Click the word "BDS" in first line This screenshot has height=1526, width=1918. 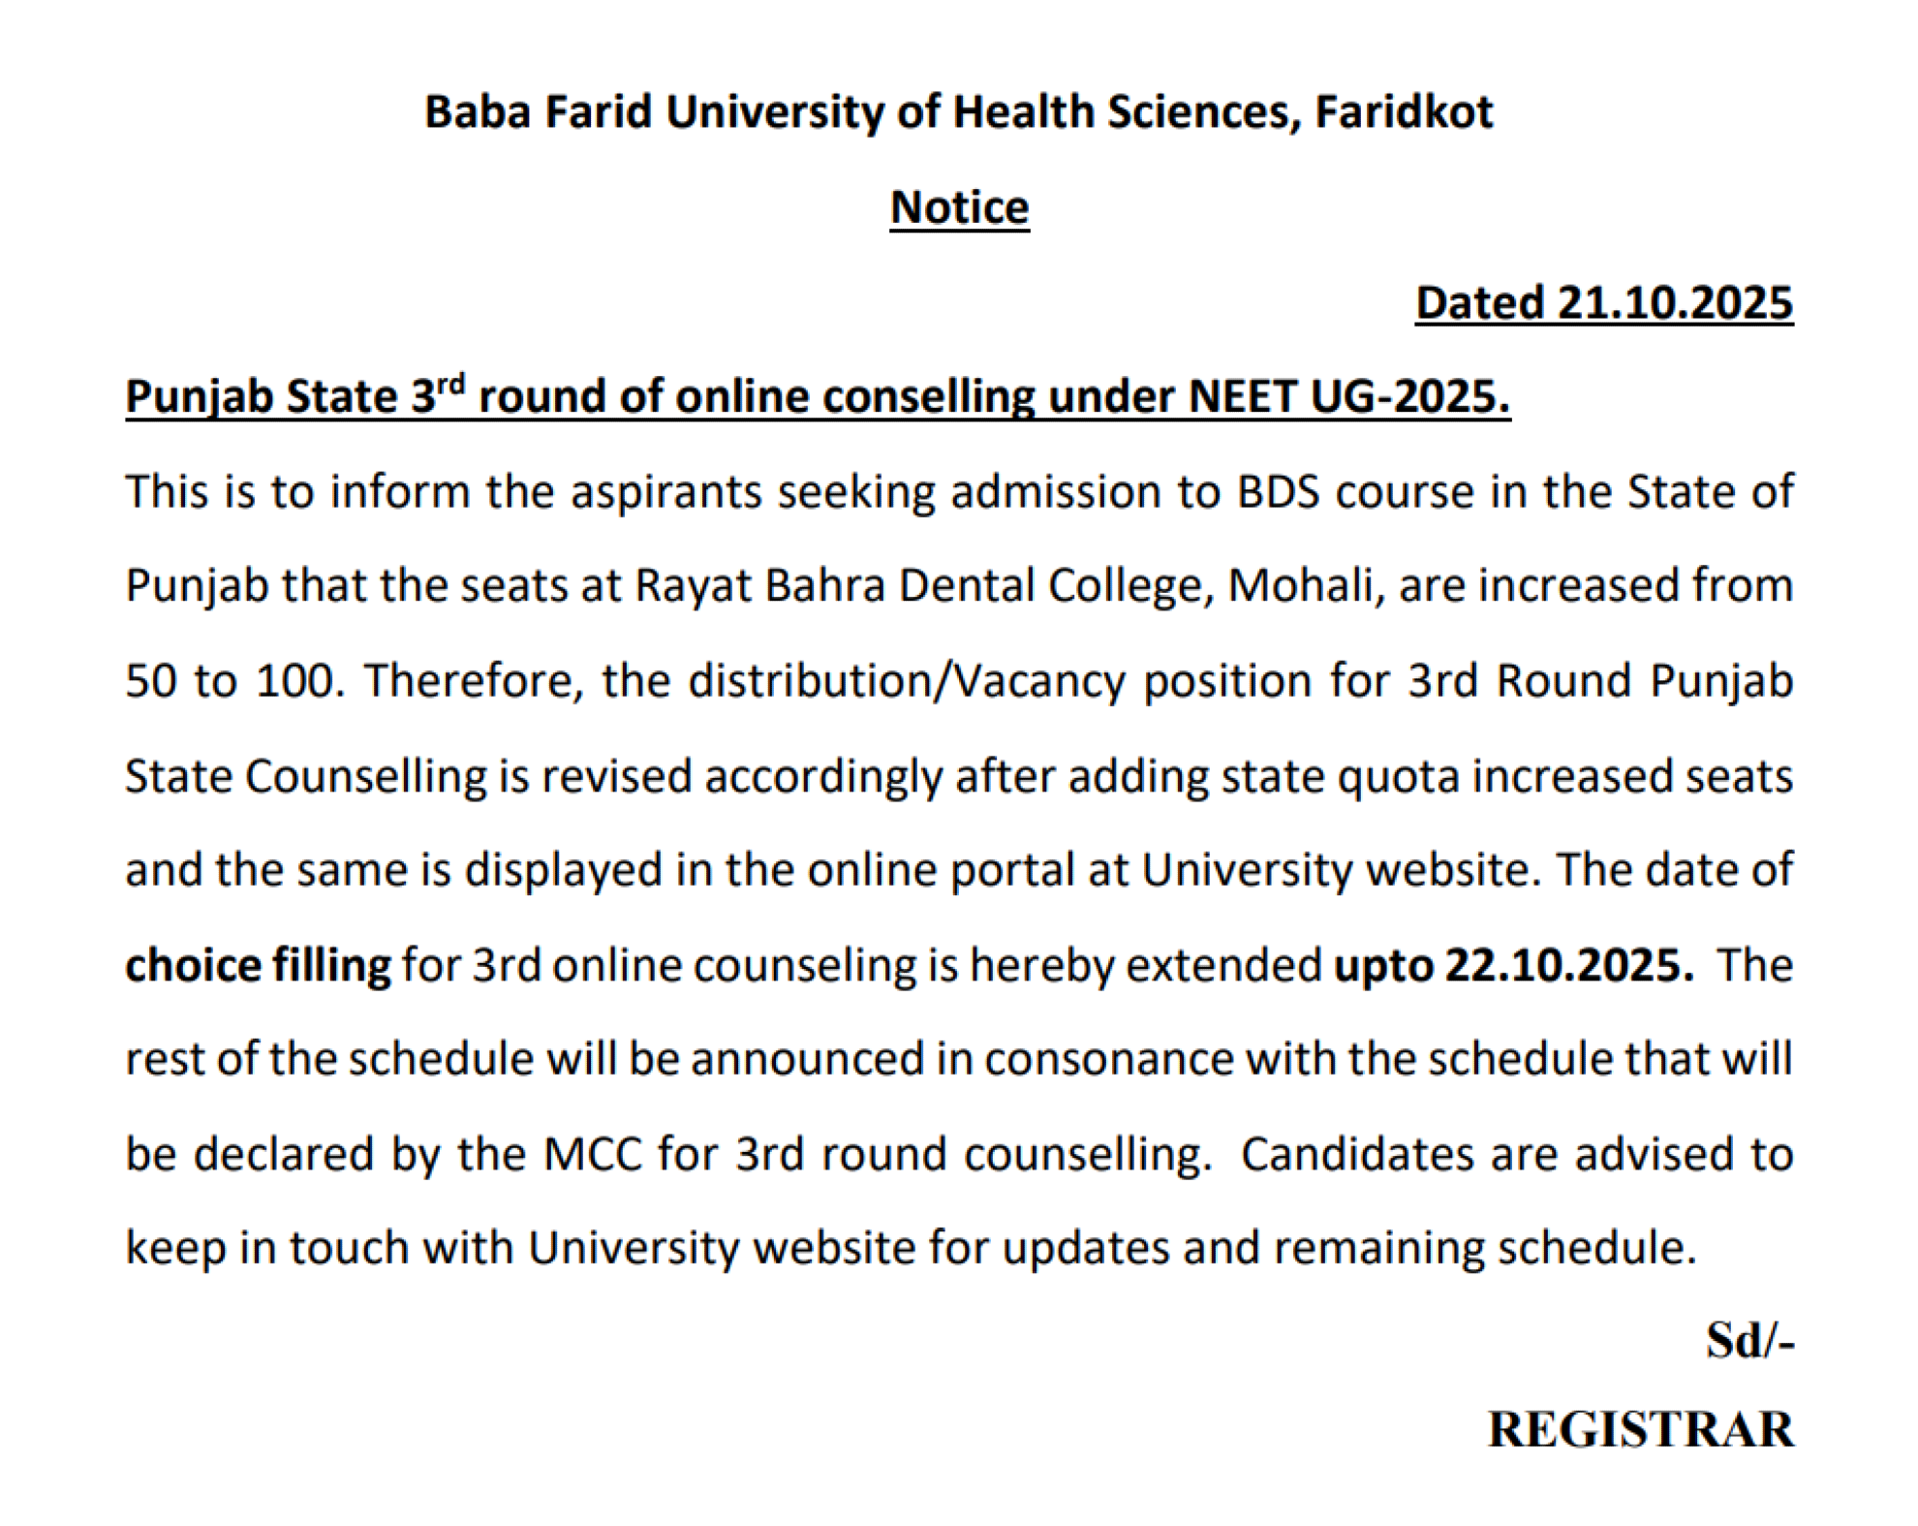coord(1278,491)
